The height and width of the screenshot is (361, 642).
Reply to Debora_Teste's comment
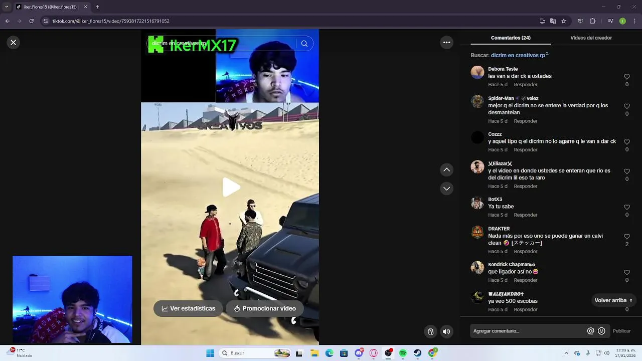tap(525, 85)
